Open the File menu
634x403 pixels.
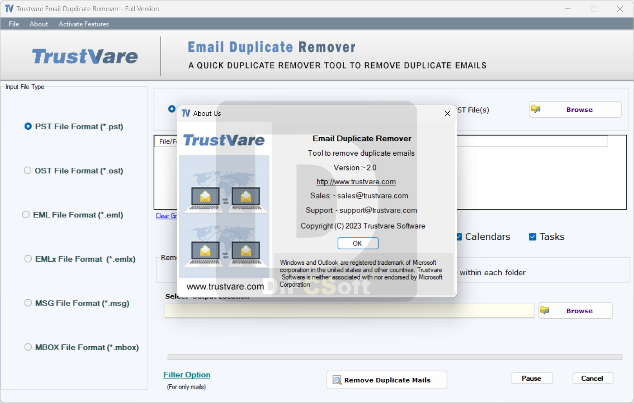(14, 24)
